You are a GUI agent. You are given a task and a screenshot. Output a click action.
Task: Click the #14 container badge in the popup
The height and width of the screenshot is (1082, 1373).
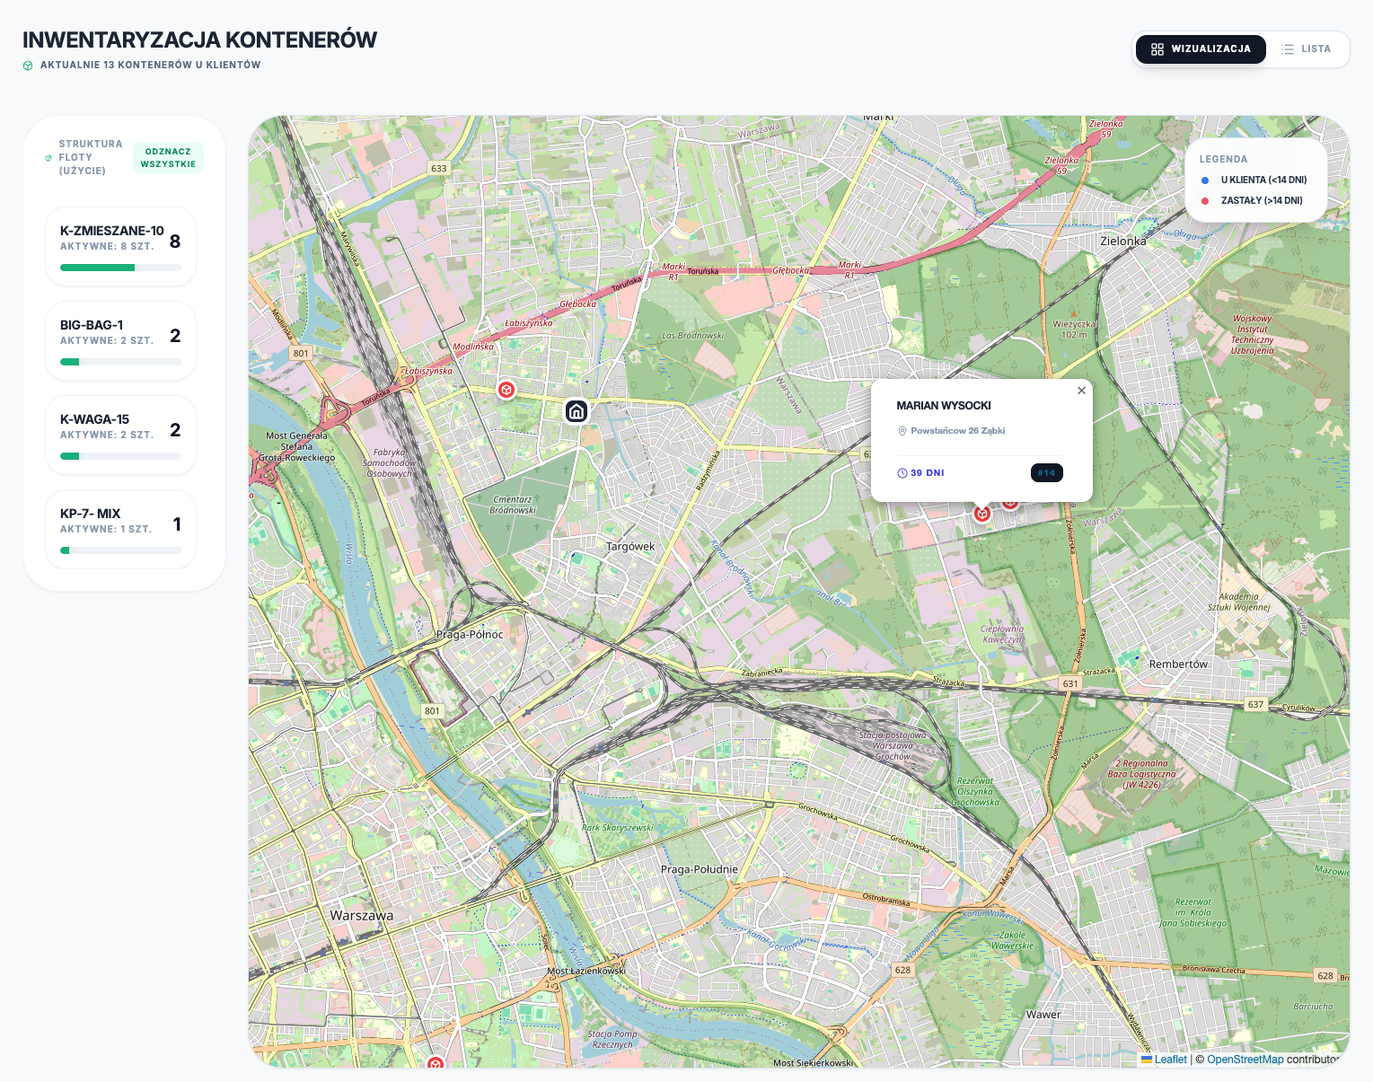[1047, 472]
